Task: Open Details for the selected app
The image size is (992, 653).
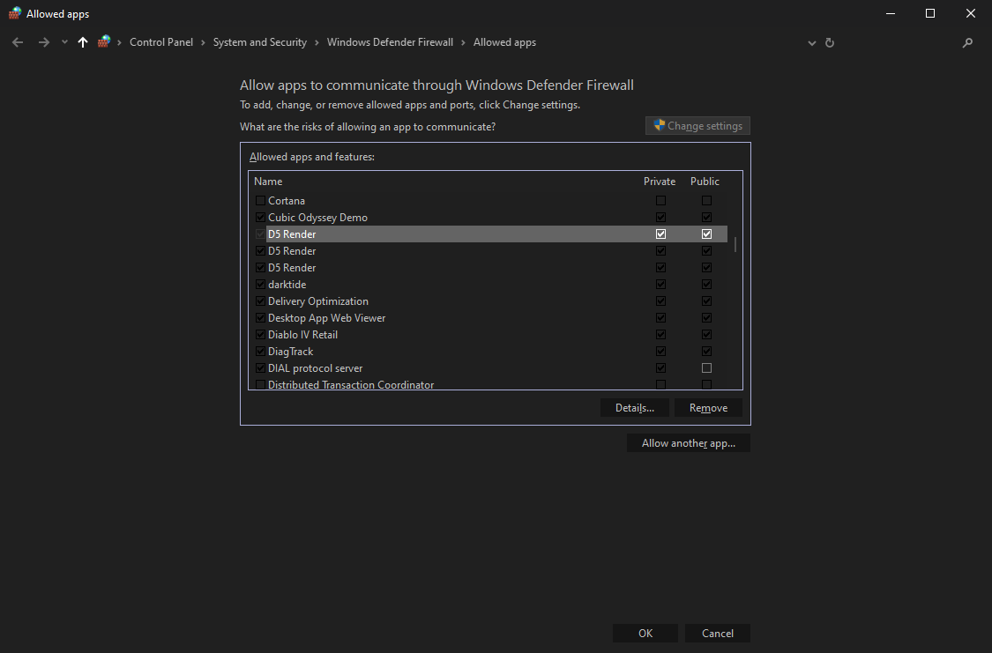Action: (635, 408)
